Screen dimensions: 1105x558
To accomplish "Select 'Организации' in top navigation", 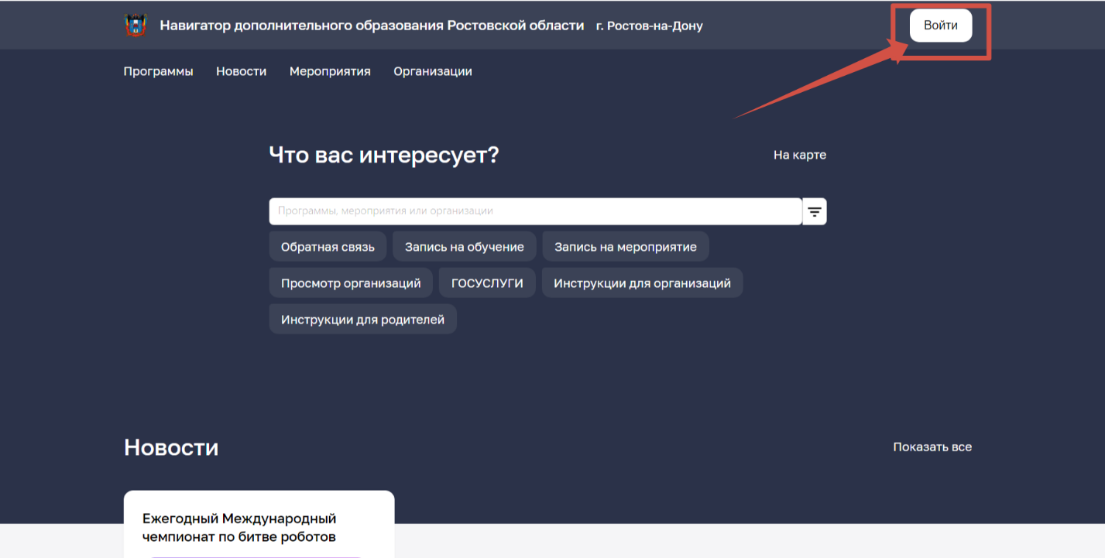I will (432, 71).
